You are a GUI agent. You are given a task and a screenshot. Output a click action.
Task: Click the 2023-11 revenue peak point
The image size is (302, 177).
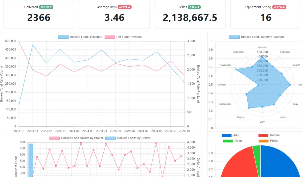pos(33,45)
